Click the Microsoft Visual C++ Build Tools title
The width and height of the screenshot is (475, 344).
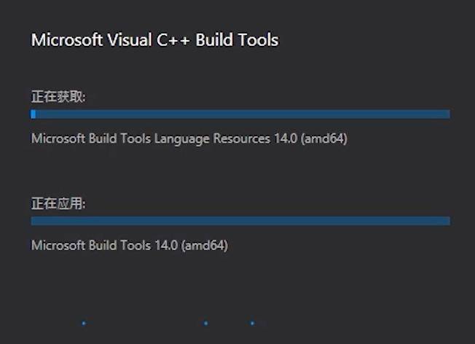pyautogui.click(x=154, y=39)
